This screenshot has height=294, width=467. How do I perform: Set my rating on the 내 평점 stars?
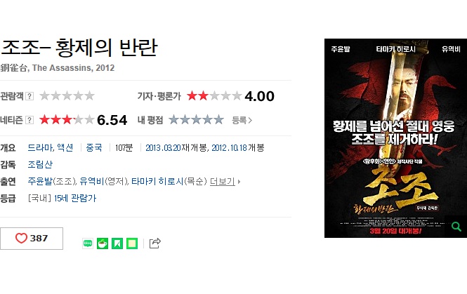coord(196,119)
